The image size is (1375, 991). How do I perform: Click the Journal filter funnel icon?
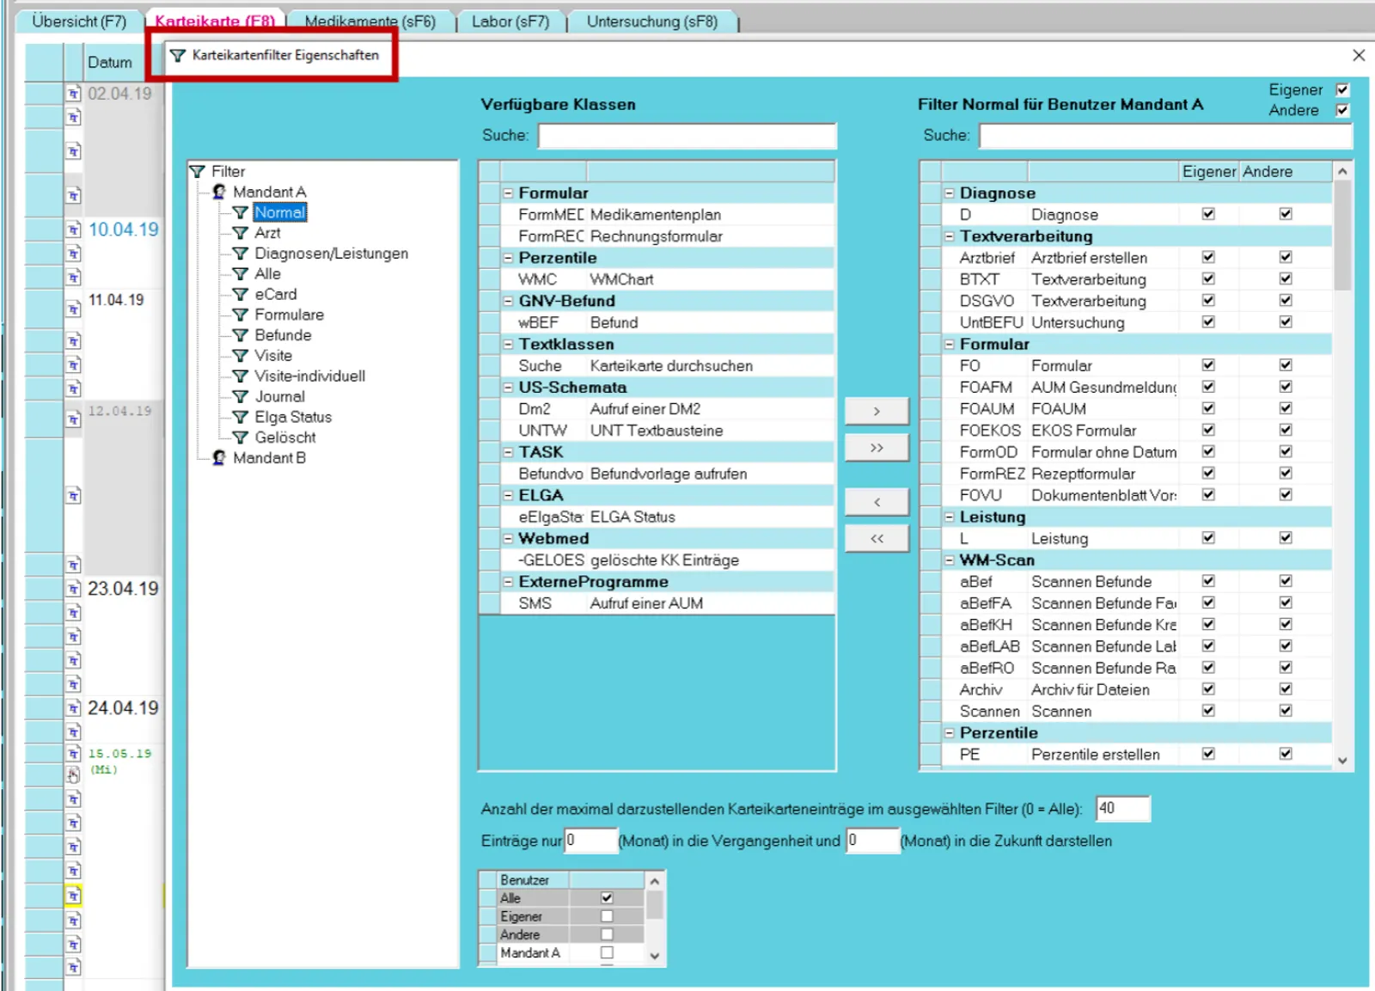point(241,396)
